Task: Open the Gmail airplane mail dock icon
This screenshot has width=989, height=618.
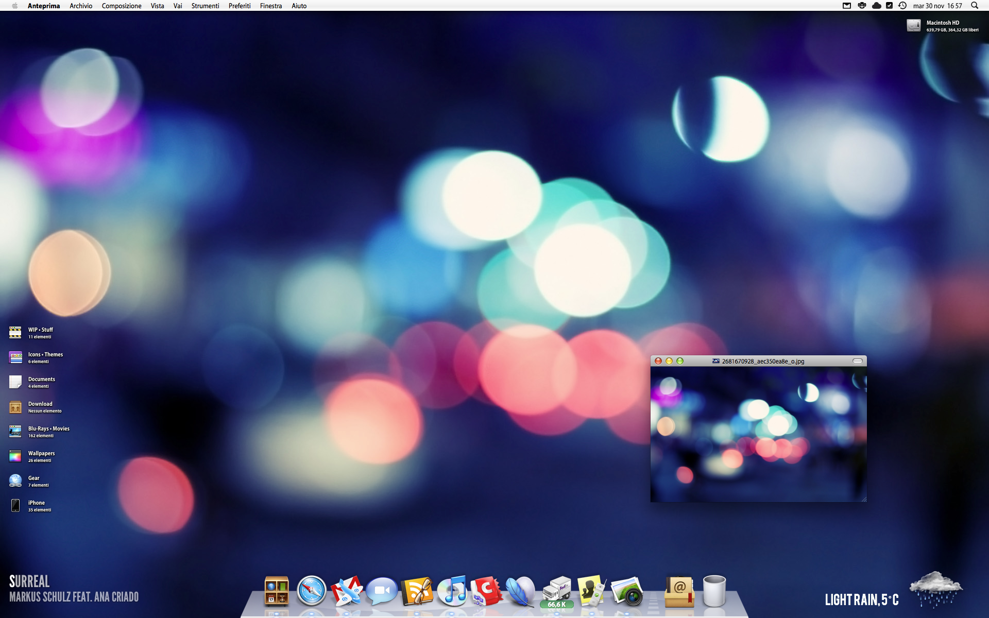Action: (x=347, y=591)
